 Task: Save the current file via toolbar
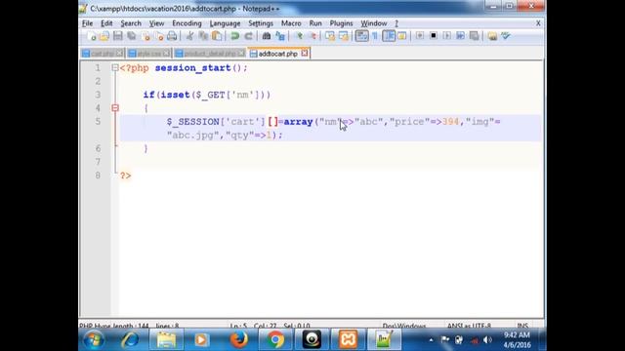pyautogui.click(x=117, y=36)
